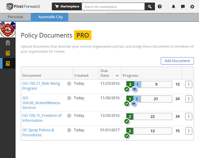
Task: Open GO-204.06_Victim/Witness Services document
Action: (41, 103)
